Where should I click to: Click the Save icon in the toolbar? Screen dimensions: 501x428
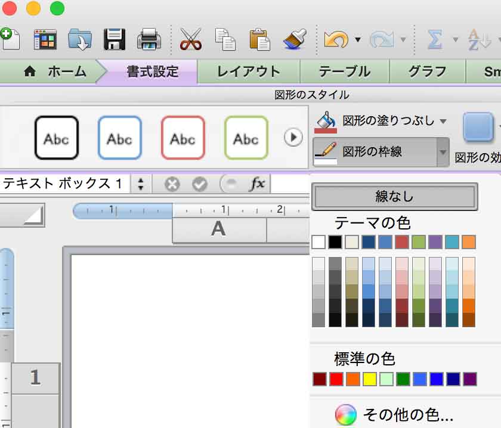coord(116,38)
